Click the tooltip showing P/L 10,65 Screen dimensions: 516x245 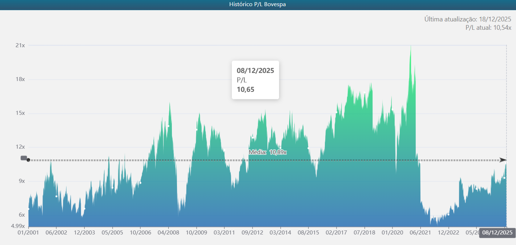click(x=255, y=80)
